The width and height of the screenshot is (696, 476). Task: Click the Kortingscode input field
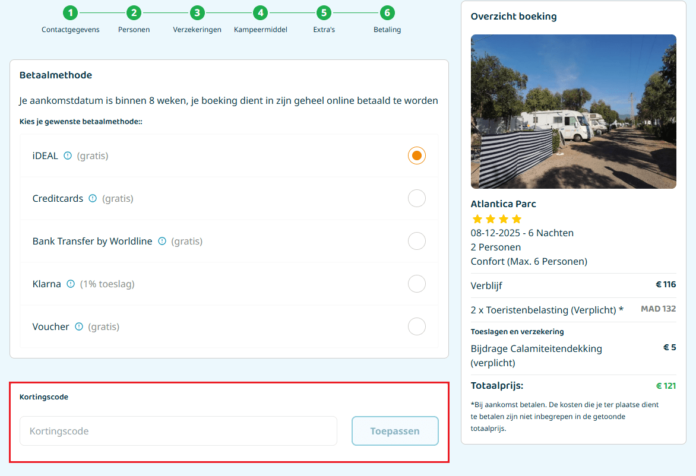pyautogui.click(x=178, y=431)
